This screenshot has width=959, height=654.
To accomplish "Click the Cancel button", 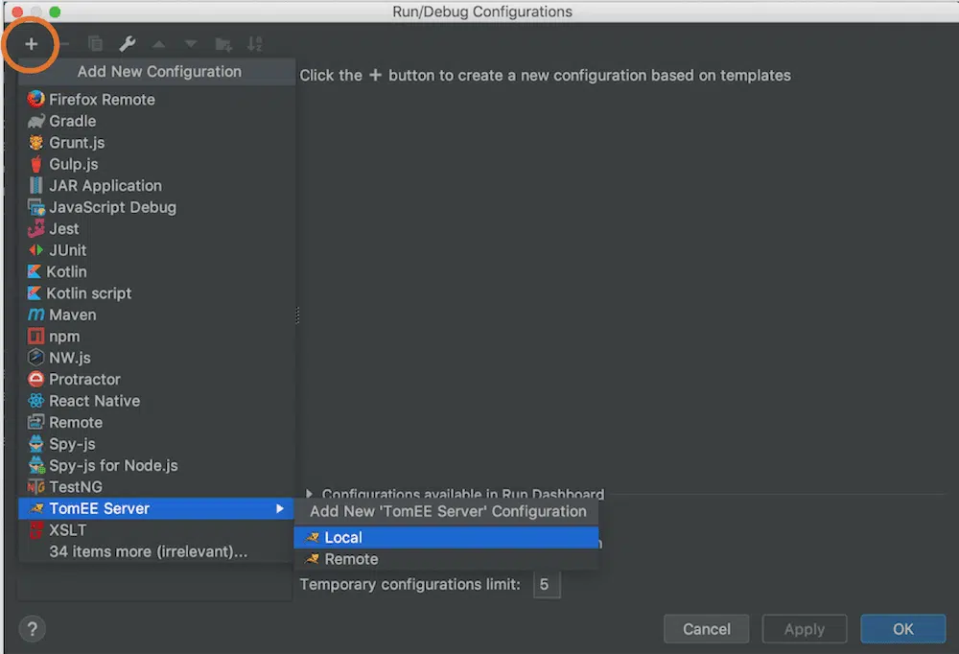I will pyautogui.click(x=707, y=629).
